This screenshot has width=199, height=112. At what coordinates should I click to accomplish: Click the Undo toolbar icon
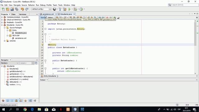click(x=22, y=9)
